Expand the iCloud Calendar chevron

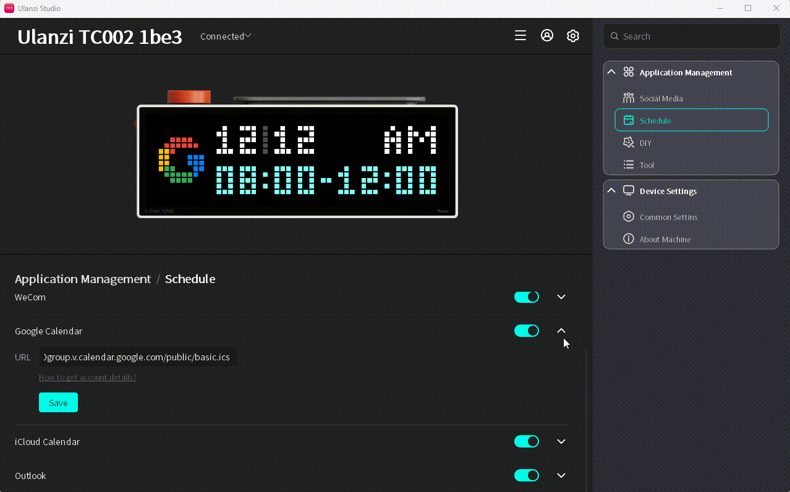coord(561,441)
